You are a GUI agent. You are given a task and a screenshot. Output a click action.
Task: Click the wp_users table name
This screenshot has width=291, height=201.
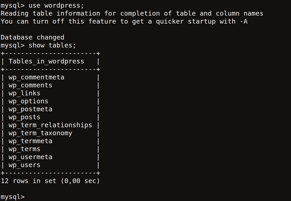point(24,165)
